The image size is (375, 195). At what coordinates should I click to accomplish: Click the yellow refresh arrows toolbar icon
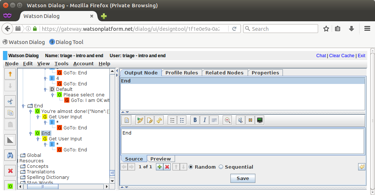point(159,120)
